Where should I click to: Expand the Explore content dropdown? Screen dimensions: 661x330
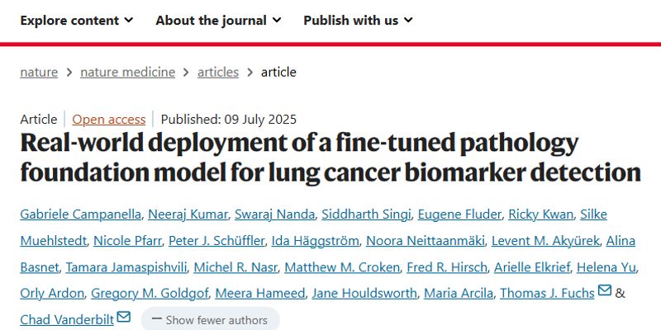(x=76, y=20)
